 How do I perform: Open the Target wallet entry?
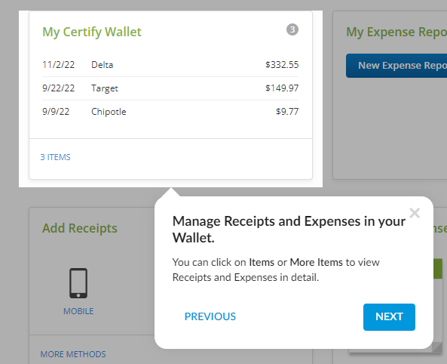click(x=170, y=88)
